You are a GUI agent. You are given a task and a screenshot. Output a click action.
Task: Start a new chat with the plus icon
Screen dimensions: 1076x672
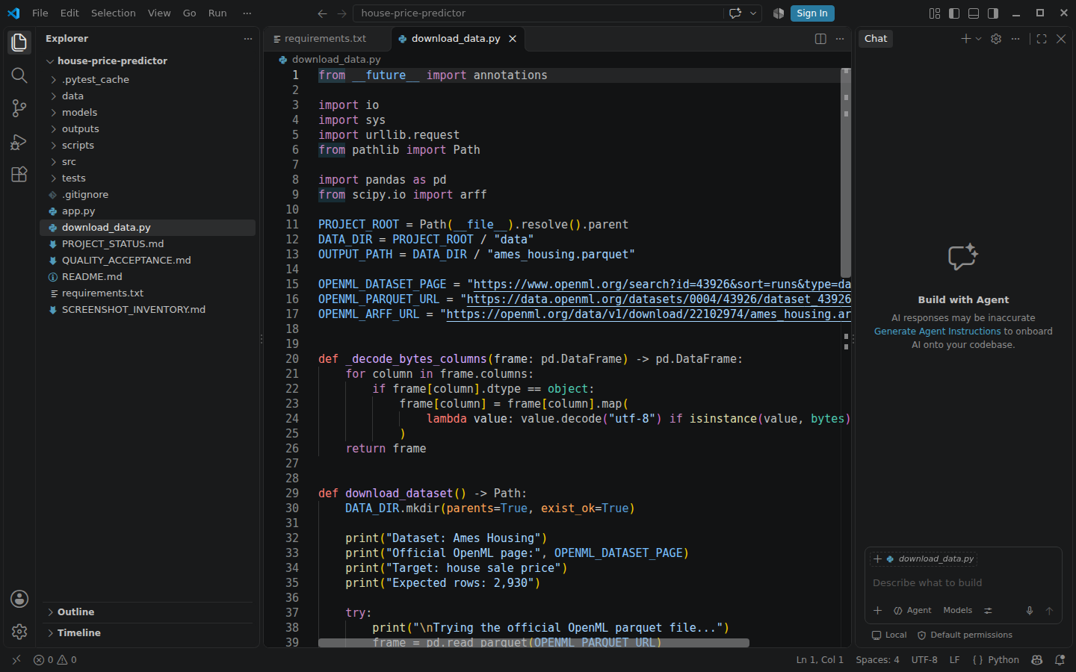tap(966, 39)
